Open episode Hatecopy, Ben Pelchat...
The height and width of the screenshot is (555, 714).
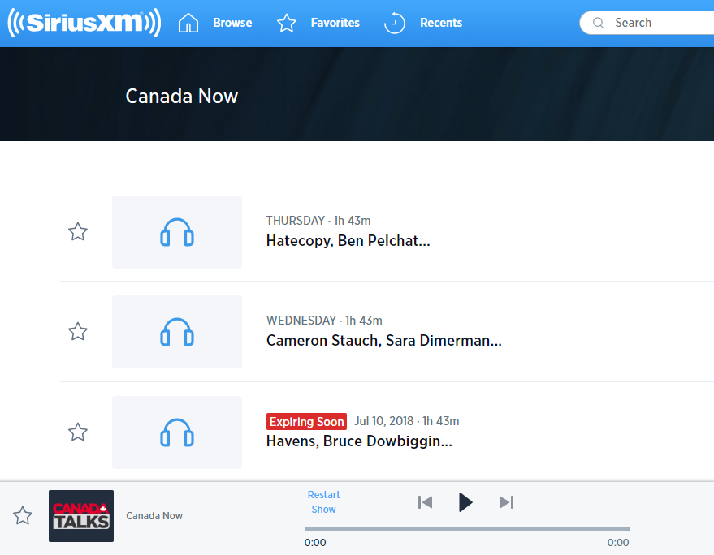pos(348,241)
